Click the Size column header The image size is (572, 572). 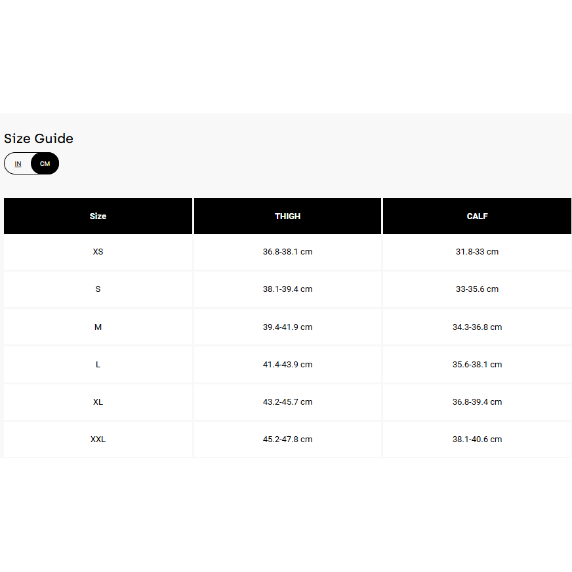tap(98, 216)
